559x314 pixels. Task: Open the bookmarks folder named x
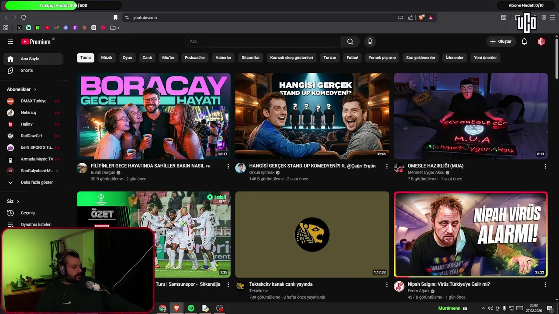coord(115,27)
